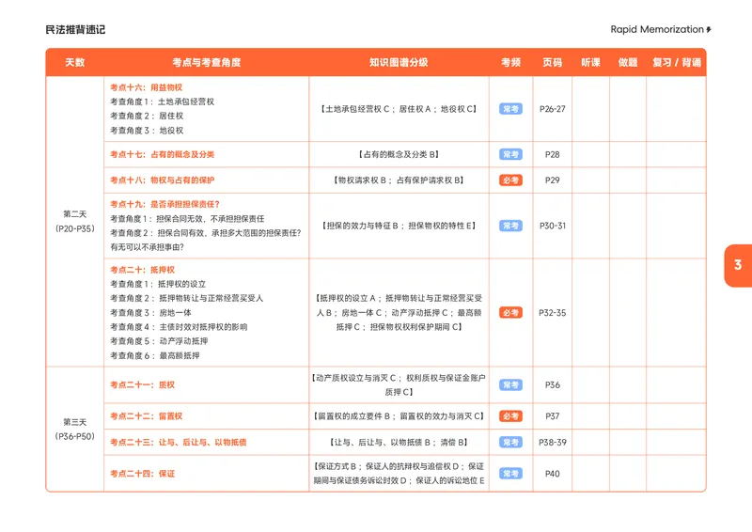Click 考查角度1：土地承包经营权 line

162,102
